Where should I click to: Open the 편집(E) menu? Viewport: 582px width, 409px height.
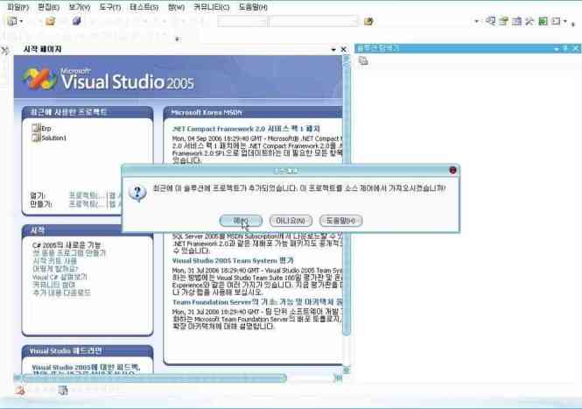[x=49, y=7]
